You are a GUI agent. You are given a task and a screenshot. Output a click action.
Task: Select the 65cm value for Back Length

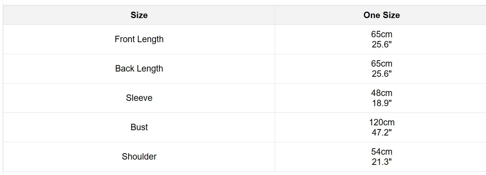point(382,64)
